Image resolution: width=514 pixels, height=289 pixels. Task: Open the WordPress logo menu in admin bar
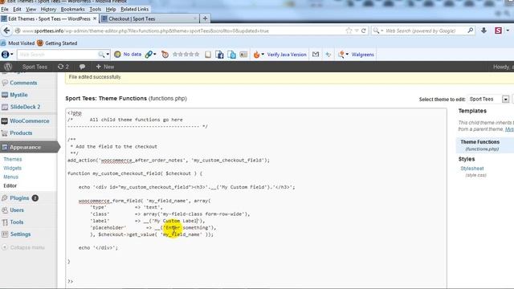8,67
